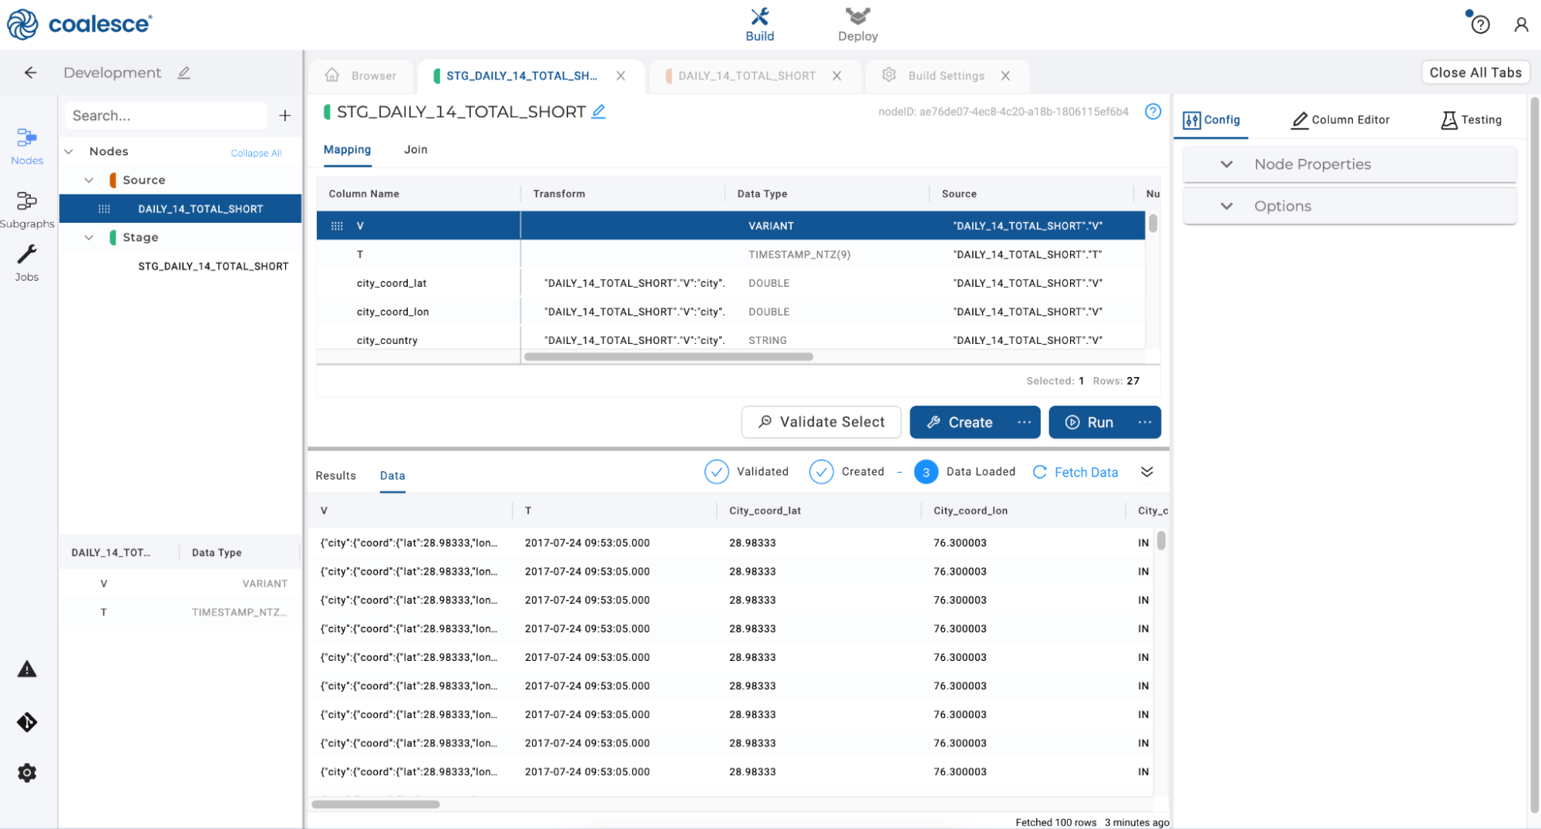Click the pencil icon beside node name
This screenshot has height=829, width=1541.
coord(598,112)
